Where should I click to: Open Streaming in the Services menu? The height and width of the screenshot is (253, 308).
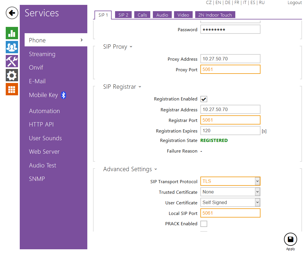(x=42, y=54)
